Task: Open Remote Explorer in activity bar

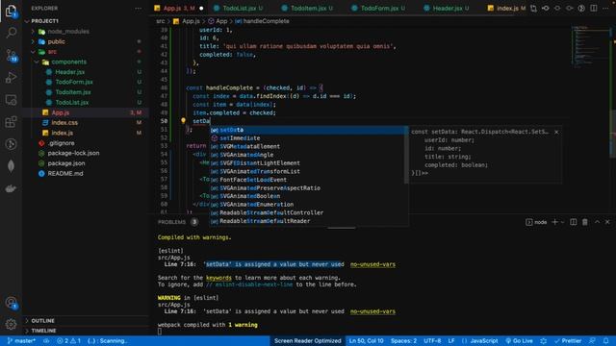Action: [x=11, y=100]
